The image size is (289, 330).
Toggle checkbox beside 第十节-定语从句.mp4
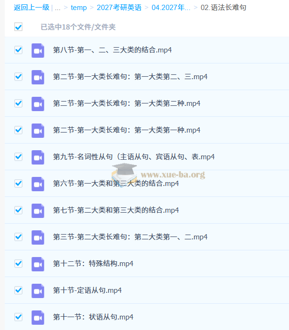[x=18, y=290]
